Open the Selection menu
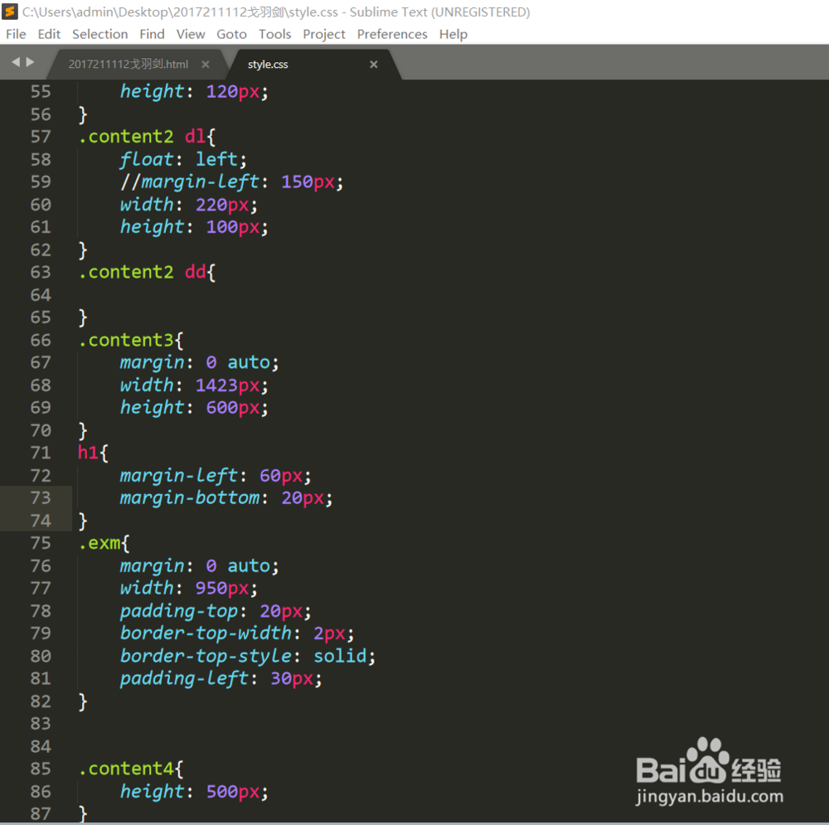The width and height of the screenshot is (829, 825). [100, 34]
